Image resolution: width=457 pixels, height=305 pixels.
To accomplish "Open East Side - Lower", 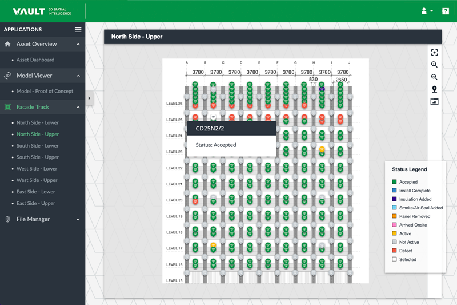I will tap(35, 192).
